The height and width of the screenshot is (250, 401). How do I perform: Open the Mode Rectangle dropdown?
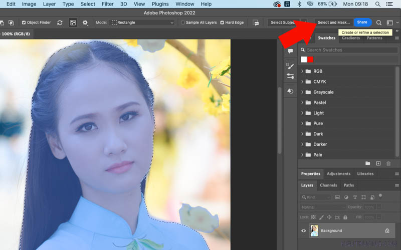pos(142,22)
